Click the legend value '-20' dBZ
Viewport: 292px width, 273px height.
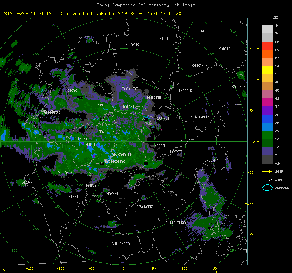click(278, 163)
